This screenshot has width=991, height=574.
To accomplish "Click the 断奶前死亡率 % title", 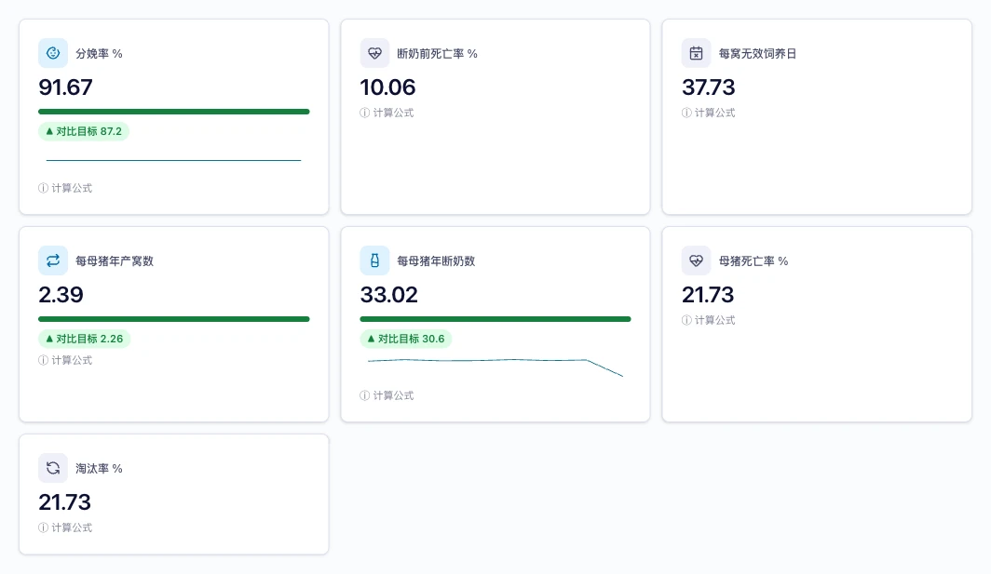I will coord(438,54).
